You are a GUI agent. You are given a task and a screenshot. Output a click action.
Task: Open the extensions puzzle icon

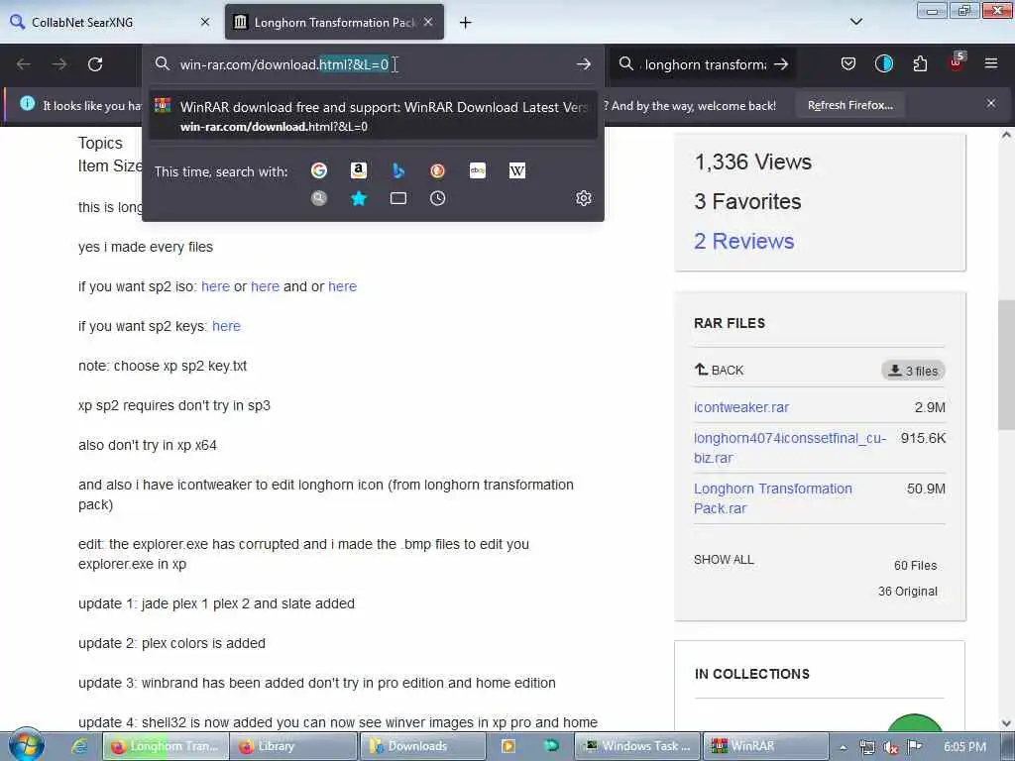[920, 64]
